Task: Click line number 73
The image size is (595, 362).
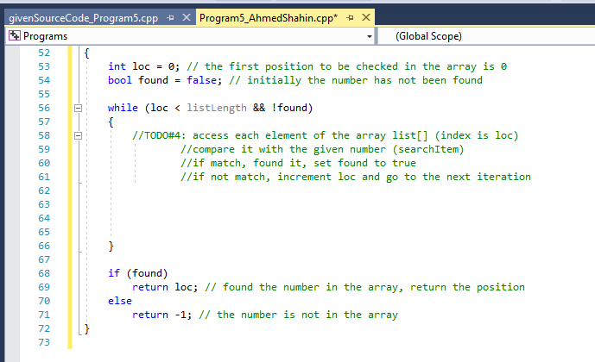Action: pos(44,342)
